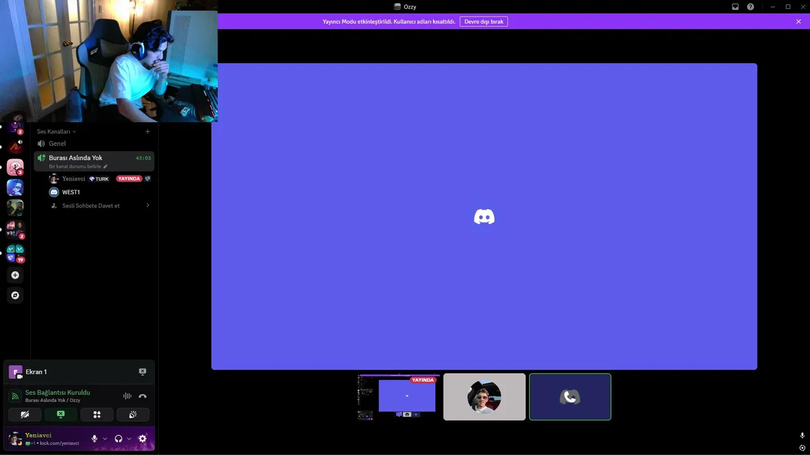Click the Discord logo in the stream view

pyautogui.click(x=484, y=217)
